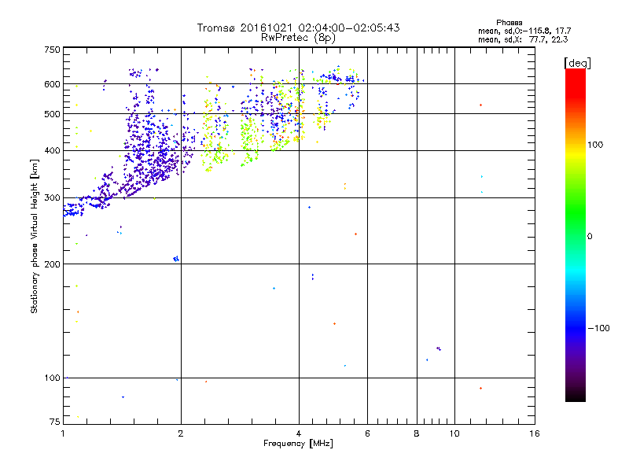Click the -100 colorbar tick label

pyautogui.click(x=599, y=328)
